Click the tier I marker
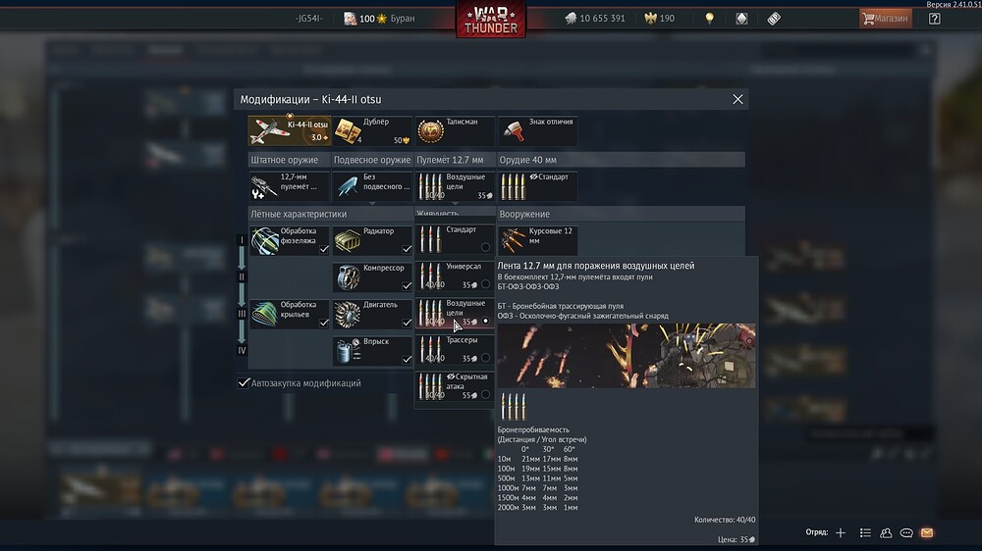982x551 pixels. coord(242,240)
